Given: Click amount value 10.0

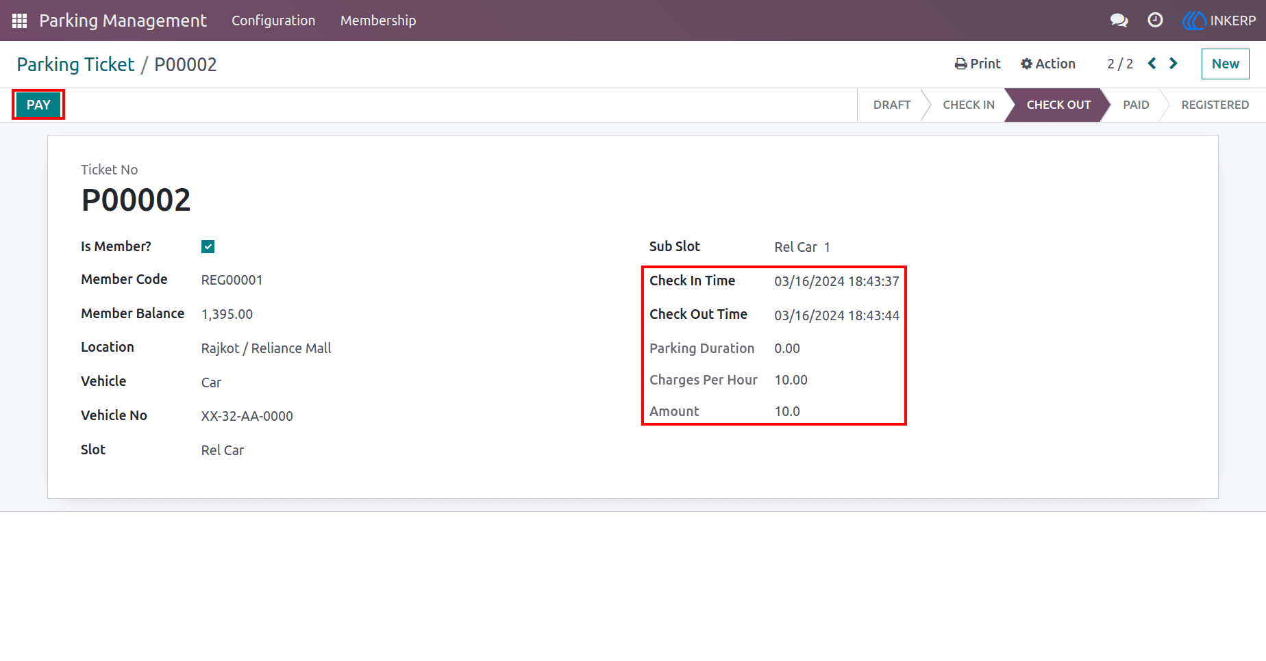Looking at the screenshot, I should [x=787, y=411].
